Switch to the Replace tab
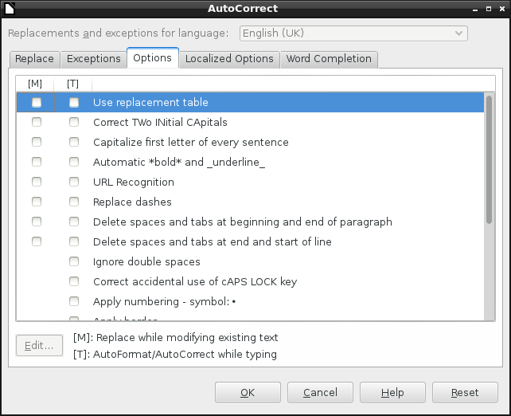The image size is (511, 416). pos(34,59)
